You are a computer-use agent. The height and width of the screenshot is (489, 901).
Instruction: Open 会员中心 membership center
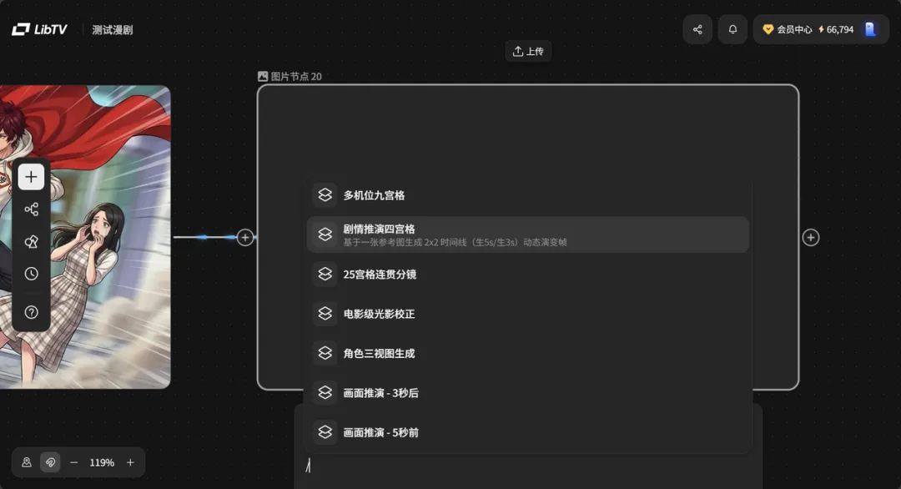click(788, 29)
